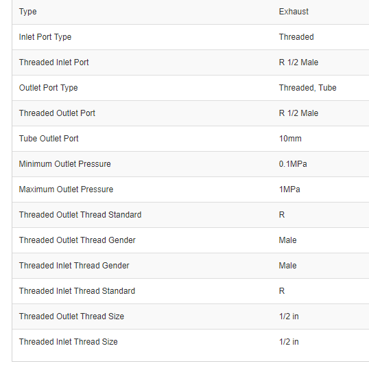Select Threaded Outlet Thread Size label

(71, 317)
